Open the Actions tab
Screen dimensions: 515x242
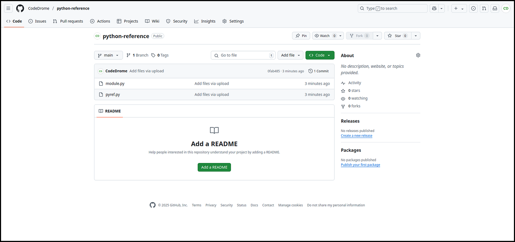tap(100, 21)
